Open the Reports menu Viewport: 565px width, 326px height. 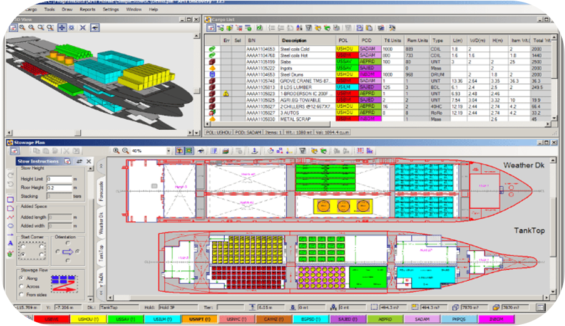pyautogui.click(x=88, y=10)
